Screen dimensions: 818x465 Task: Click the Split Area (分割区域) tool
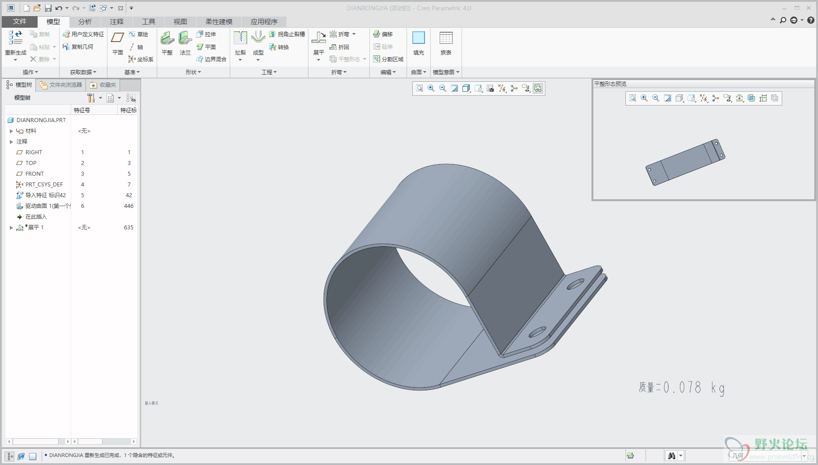pos(388,59)
